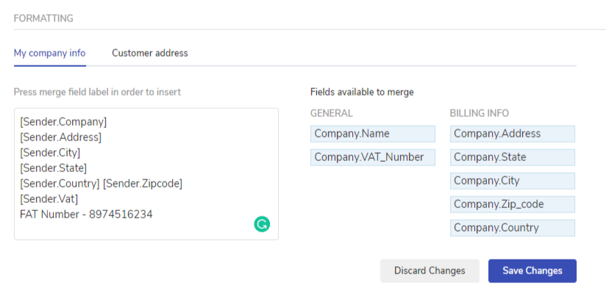Insert the Company.VAT_Number merge field
This screenshot has width=606, height=297.
tap(372, 157)
